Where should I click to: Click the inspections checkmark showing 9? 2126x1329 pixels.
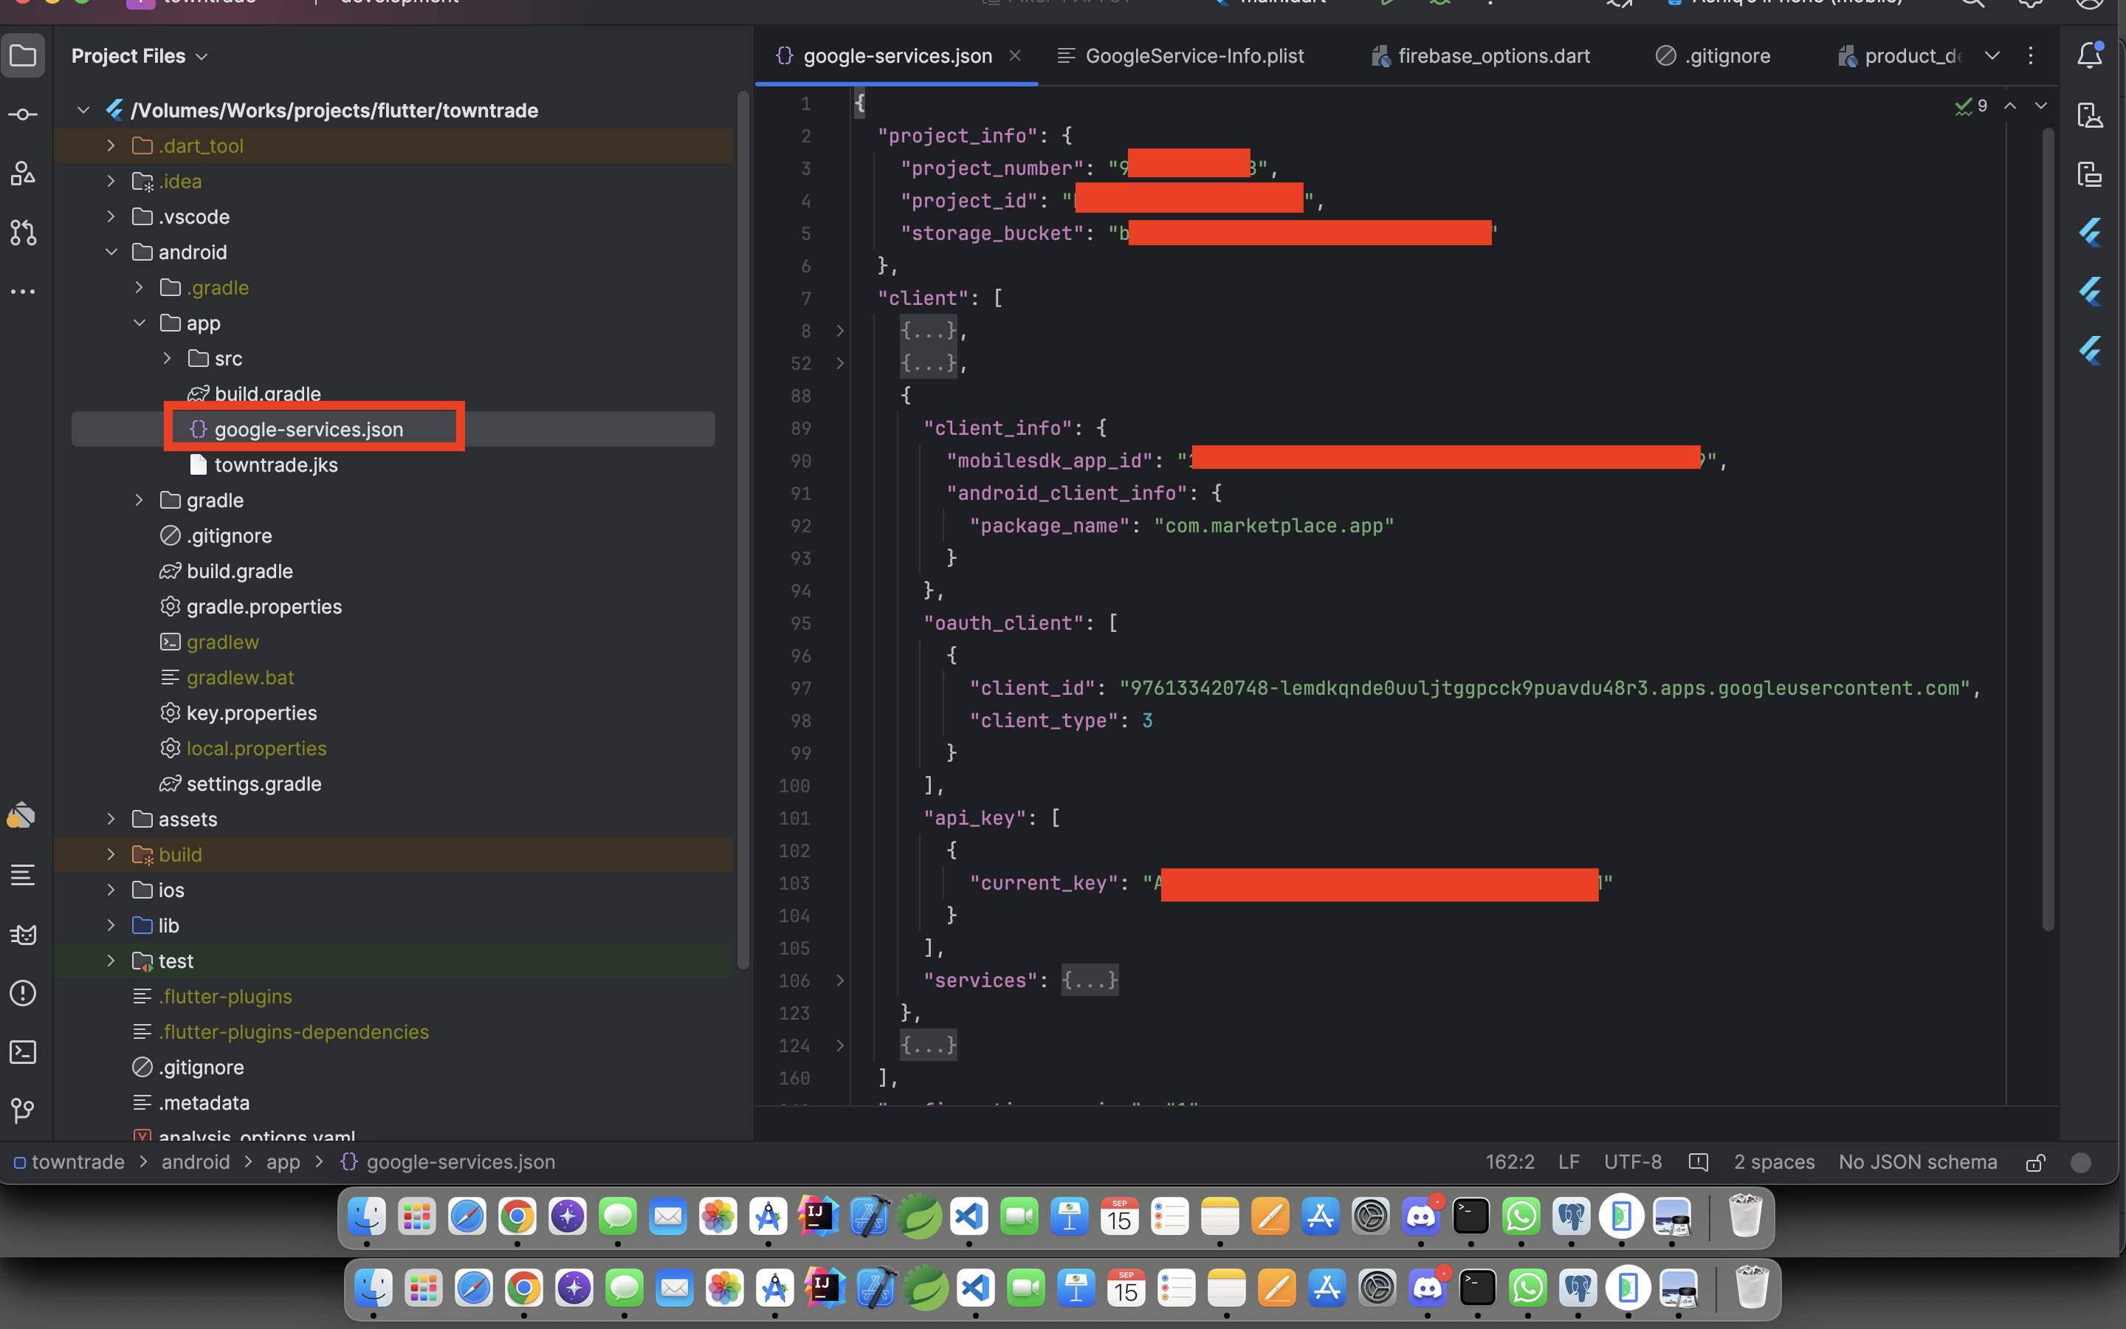point(1970,106)
